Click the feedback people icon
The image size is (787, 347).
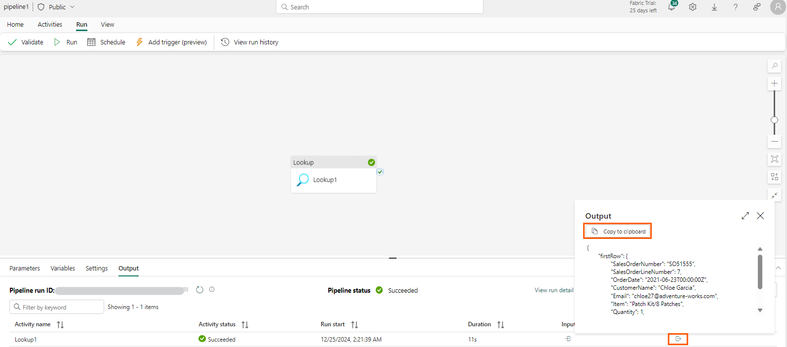(x=757, y=7)
